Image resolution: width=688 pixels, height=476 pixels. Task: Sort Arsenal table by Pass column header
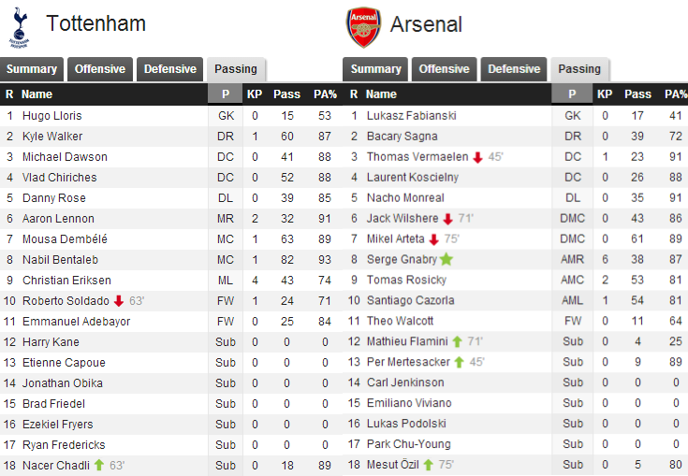click(638, 94)
